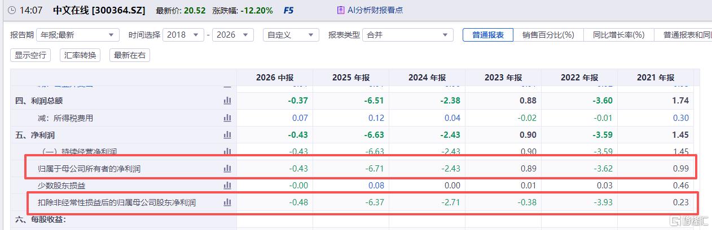Click value 0.23 in 2021 年报 column
Screen dimensions: 712x230
(681, 202)
